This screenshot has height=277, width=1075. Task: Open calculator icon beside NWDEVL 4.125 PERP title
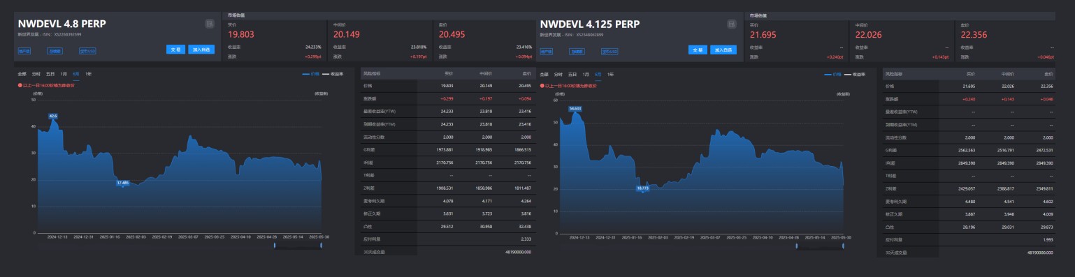pyautogui.click(x=732, y=24)
